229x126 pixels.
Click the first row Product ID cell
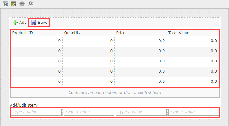point(37,41)
